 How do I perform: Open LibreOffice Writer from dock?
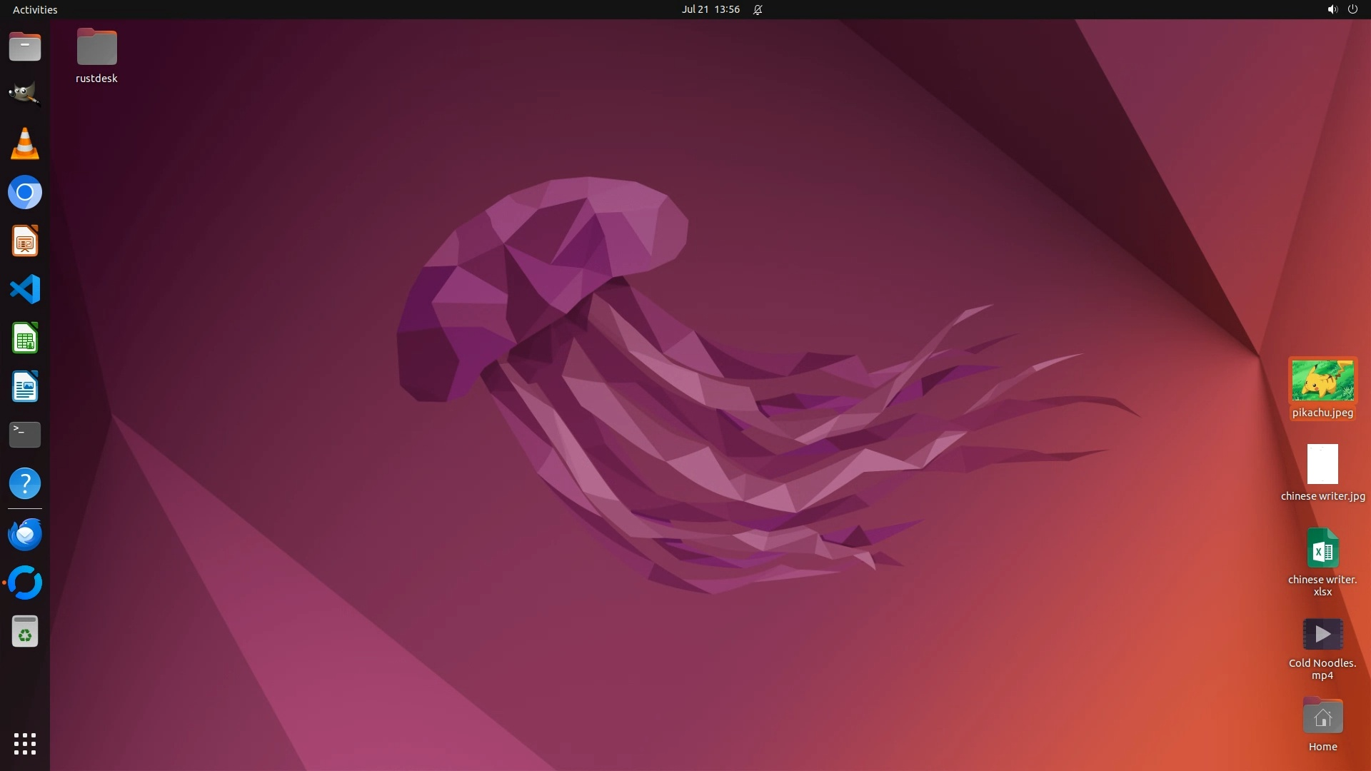(x=24, y=387)
